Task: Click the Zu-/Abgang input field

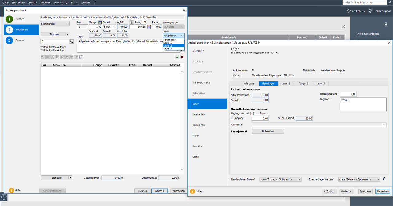Action: click(x=260, y=118)
